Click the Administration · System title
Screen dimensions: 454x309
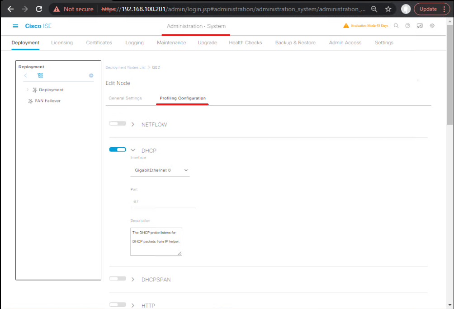coord(196,26)
